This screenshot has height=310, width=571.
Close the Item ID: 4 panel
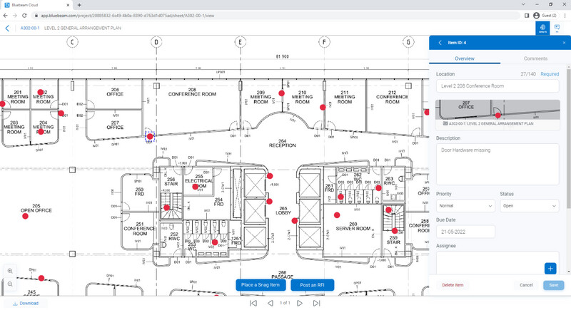[564, 43]
